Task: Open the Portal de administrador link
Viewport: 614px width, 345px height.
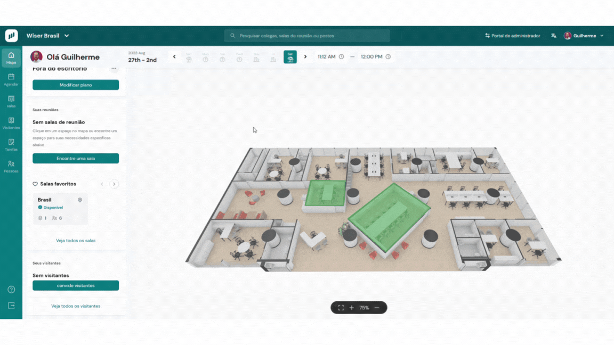Action: pyautogui.click(x=513, y=36)
